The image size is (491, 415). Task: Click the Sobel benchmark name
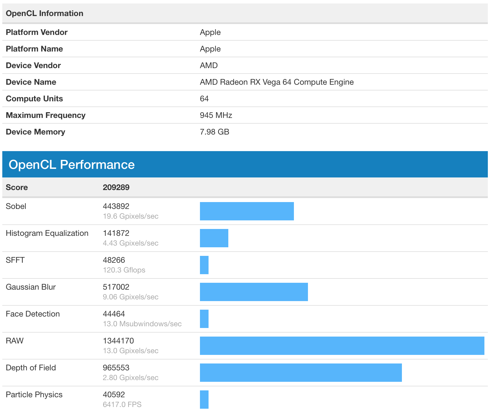point(16,206)
